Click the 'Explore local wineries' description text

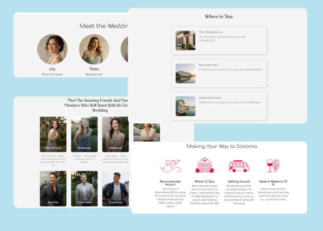point(273,194)
